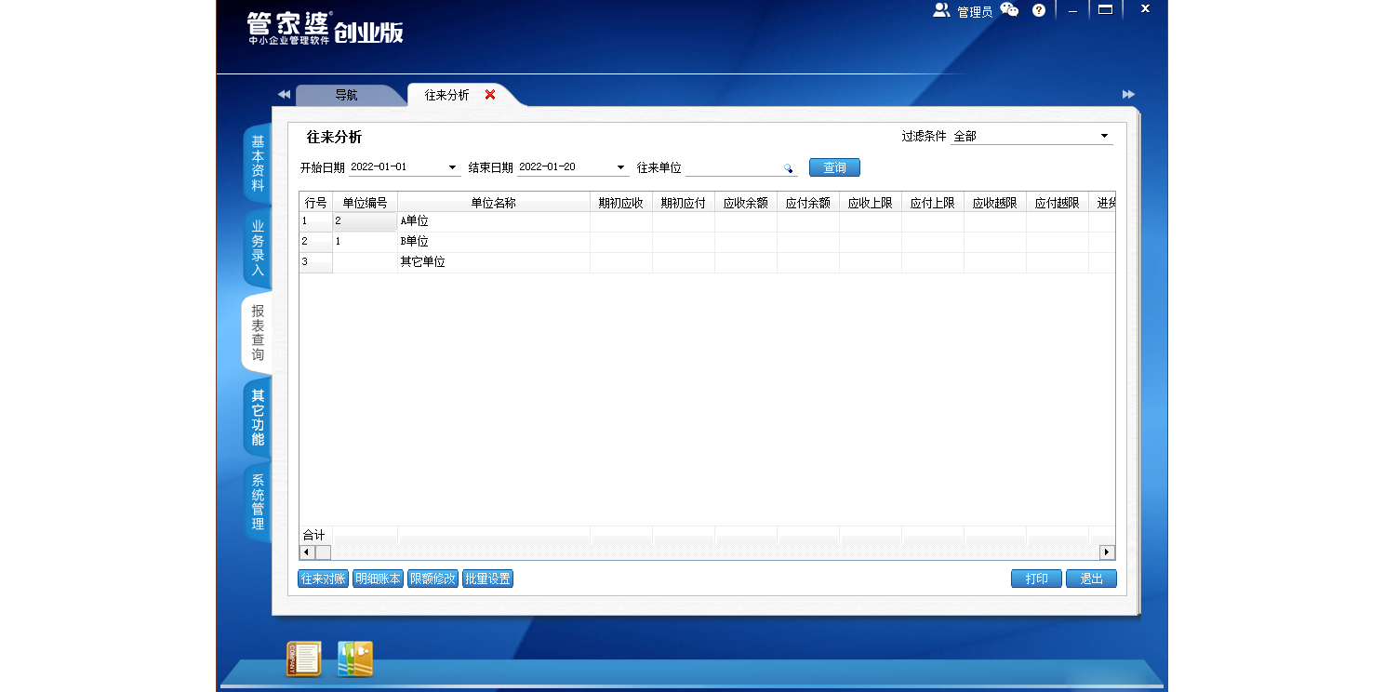Open help via the question mark icon
Screen dimensions: 1384x692
tap(1039, 10)
